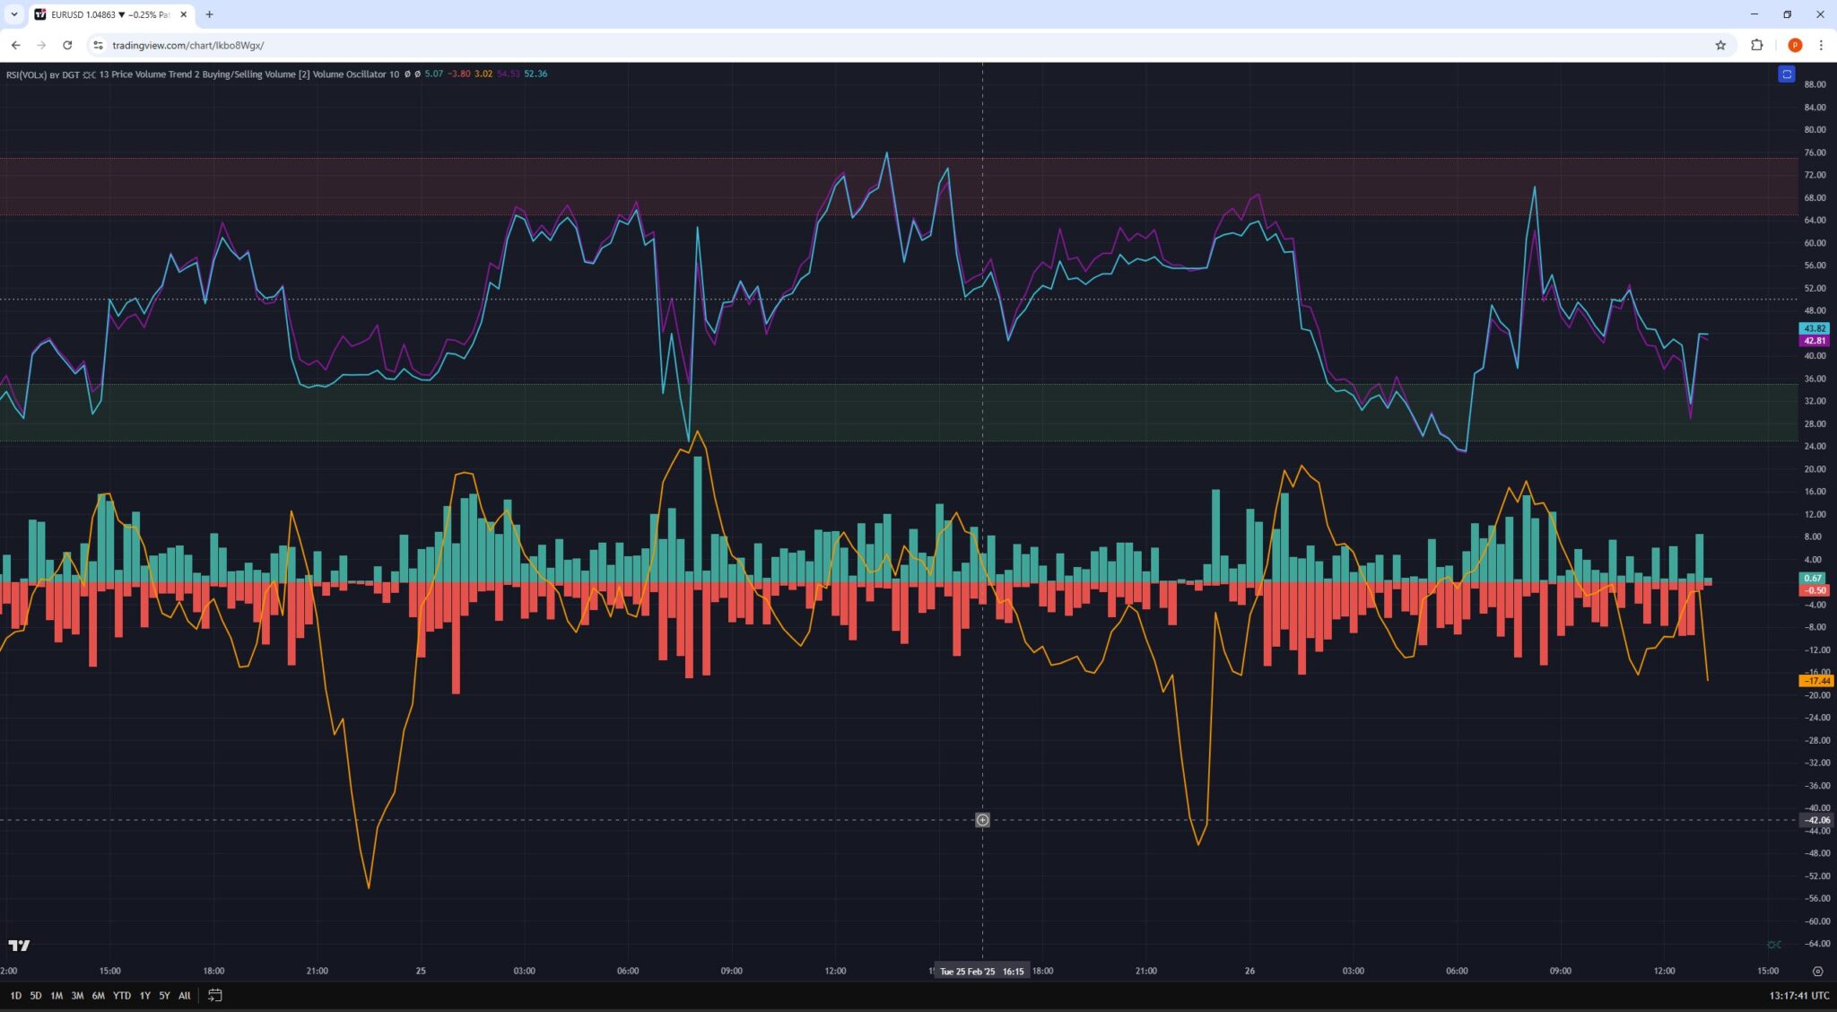Viewport: 1837px width, 1012px height.
Task: Open Chrome three-dot menu
Action: (1821, 45)
